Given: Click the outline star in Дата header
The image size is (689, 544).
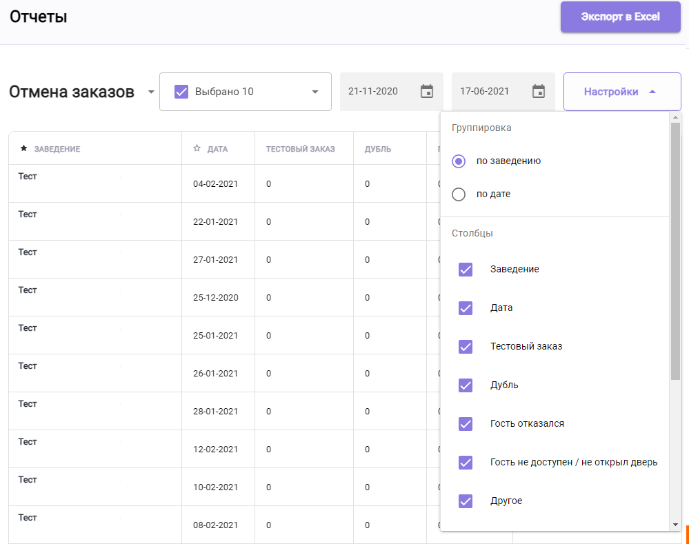Looking at the screenshot, I should coord(197,148).
